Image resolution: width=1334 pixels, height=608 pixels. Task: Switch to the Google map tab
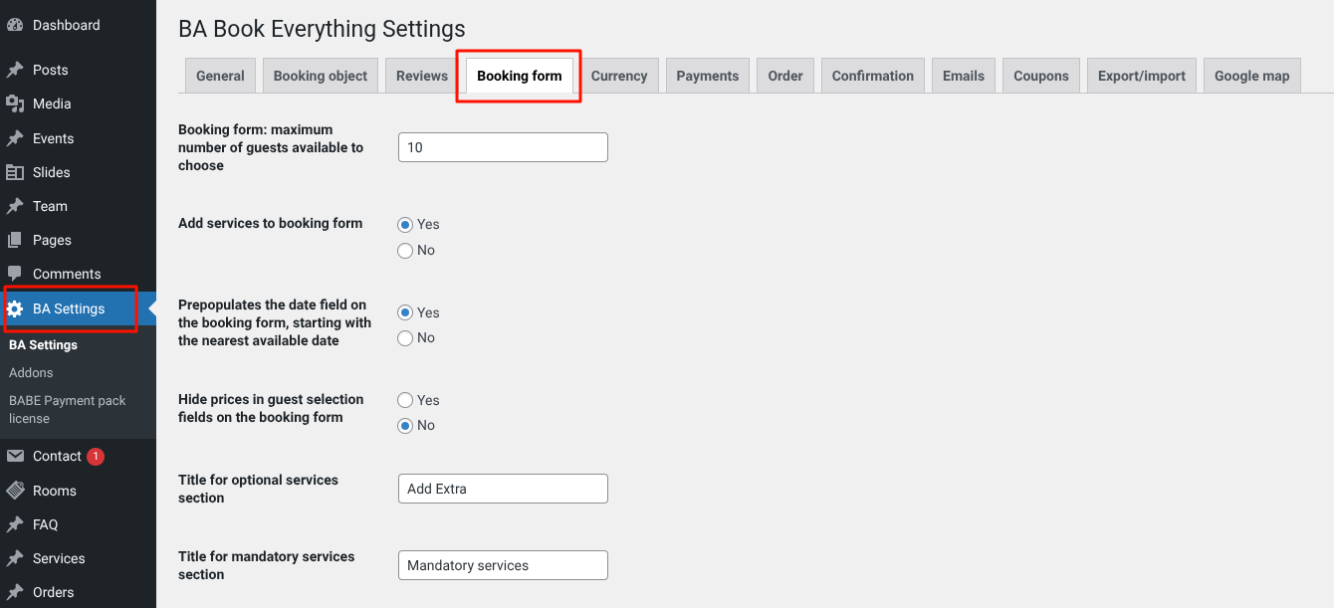click(x=1251, y=76)
